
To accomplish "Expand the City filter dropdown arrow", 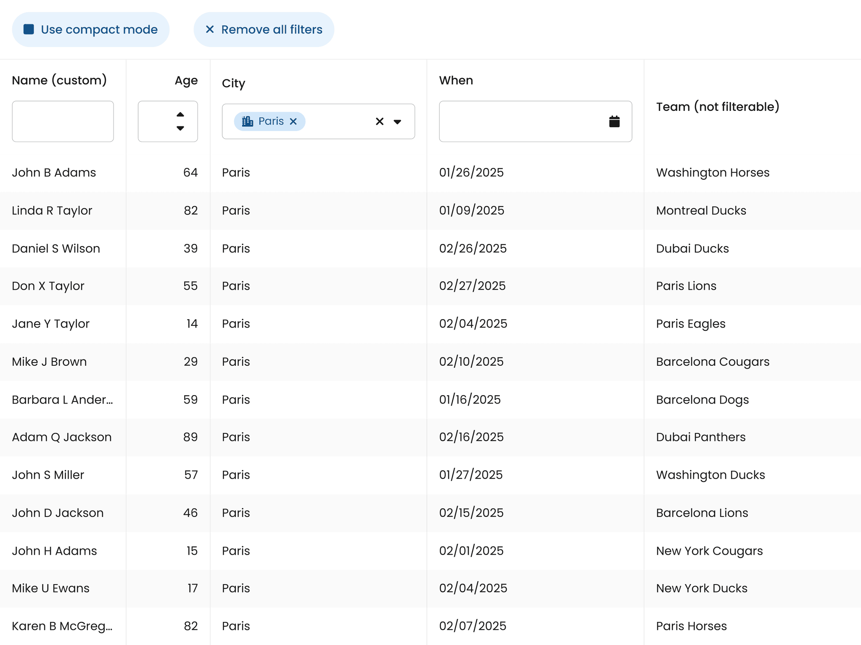I will pos(397,122).
